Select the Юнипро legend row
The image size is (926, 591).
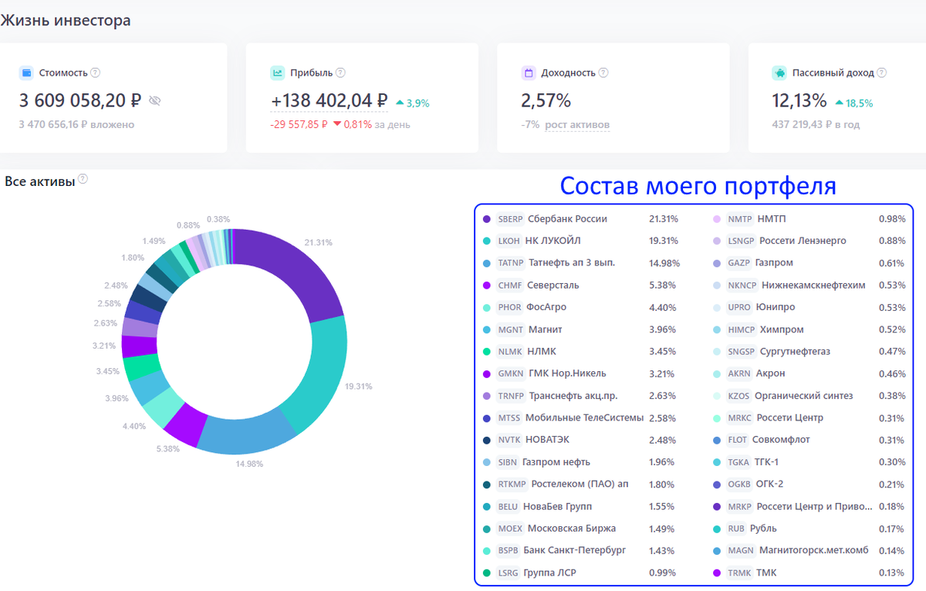809,307
